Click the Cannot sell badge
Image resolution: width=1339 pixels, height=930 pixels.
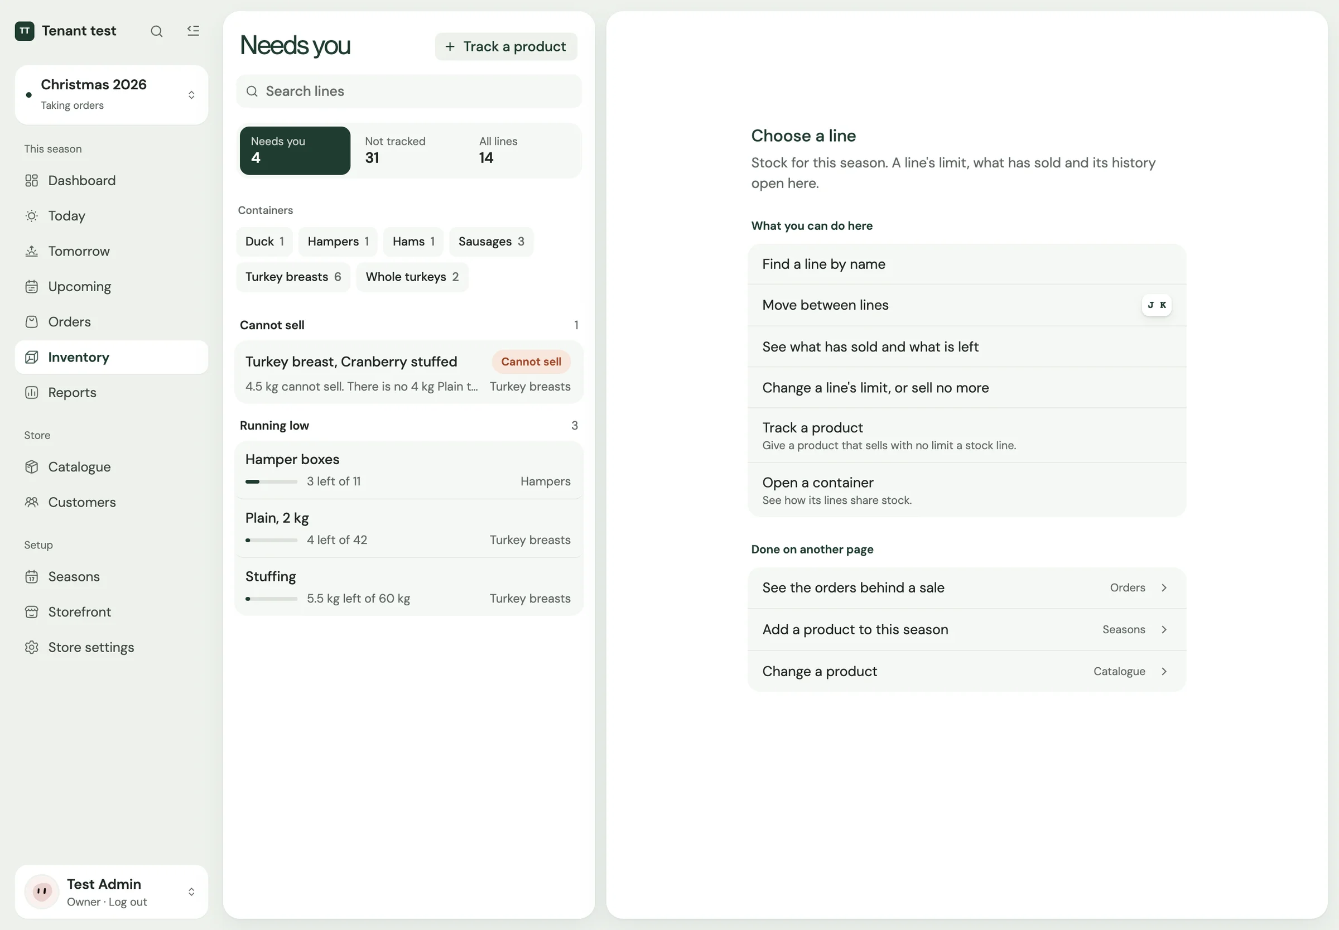531,362
